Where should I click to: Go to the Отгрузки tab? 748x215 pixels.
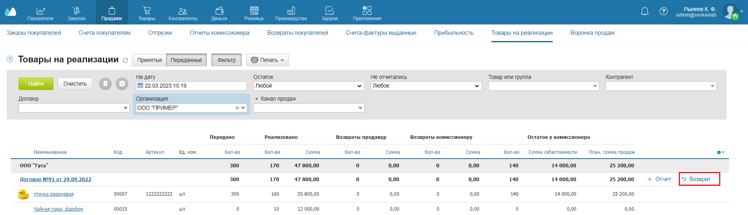tap(160, 33)
